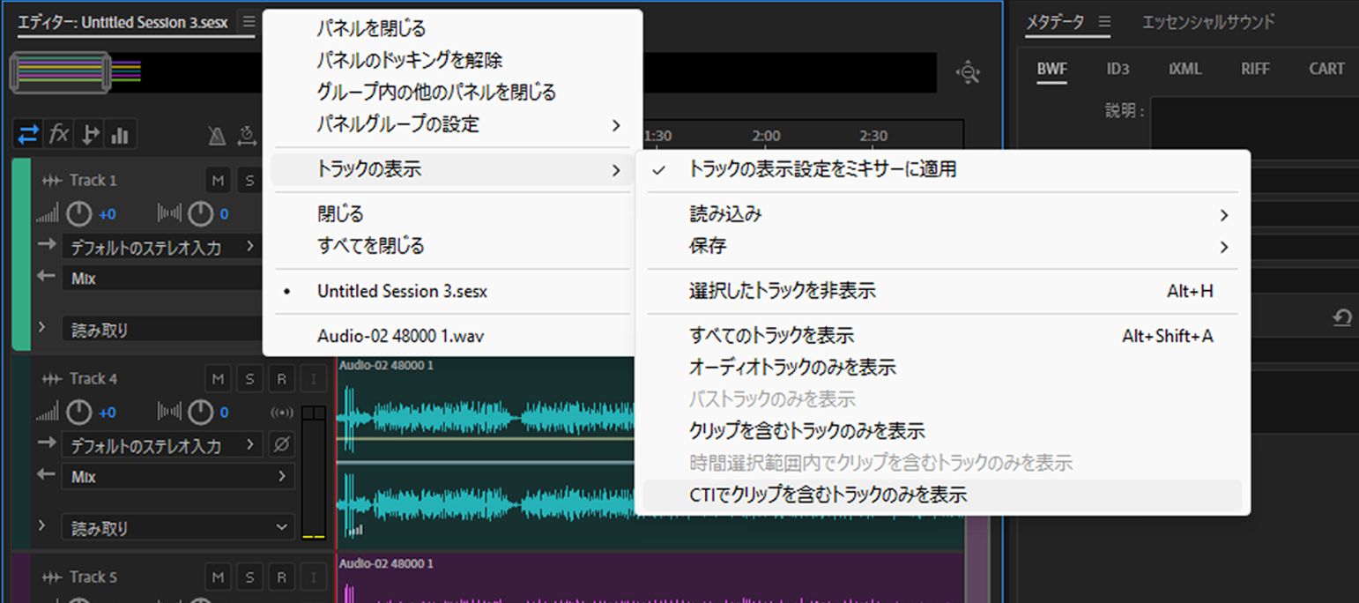Switch to Audio-02 48000 1.wav file
Viewport: 1359px width, 603px height.
[452, 336]
